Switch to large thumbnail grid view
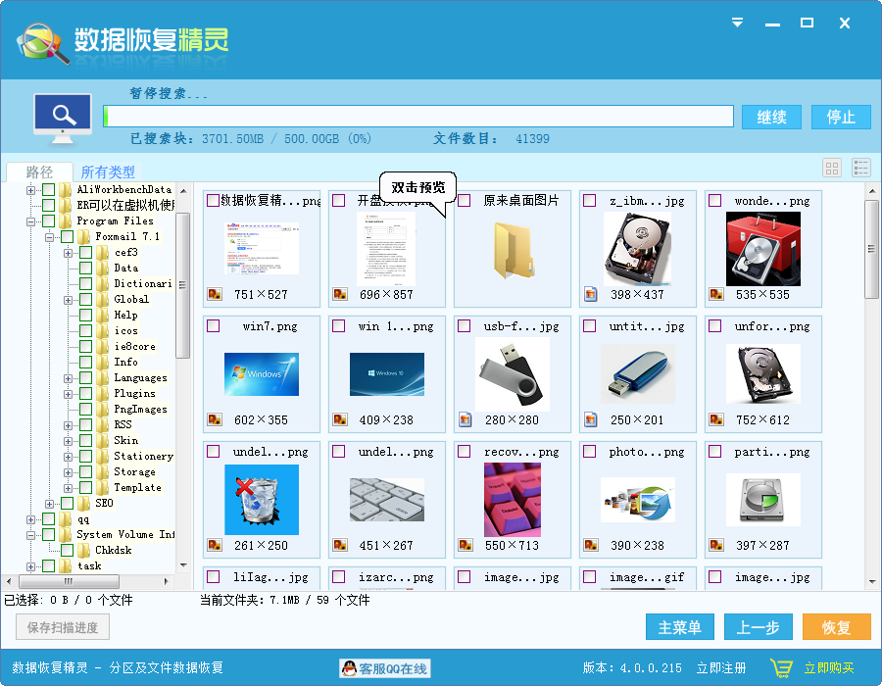The height and width of the screenshot is (686, 882). (x=832, y=168)
